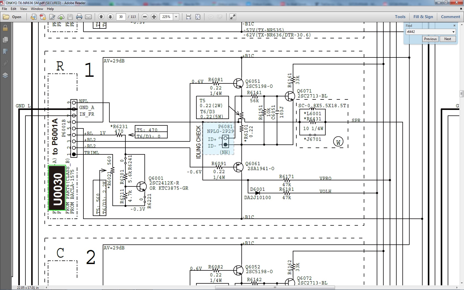The image size is (464, 290).
Task: Click the page number input field
Action: [x=121, y=17]
